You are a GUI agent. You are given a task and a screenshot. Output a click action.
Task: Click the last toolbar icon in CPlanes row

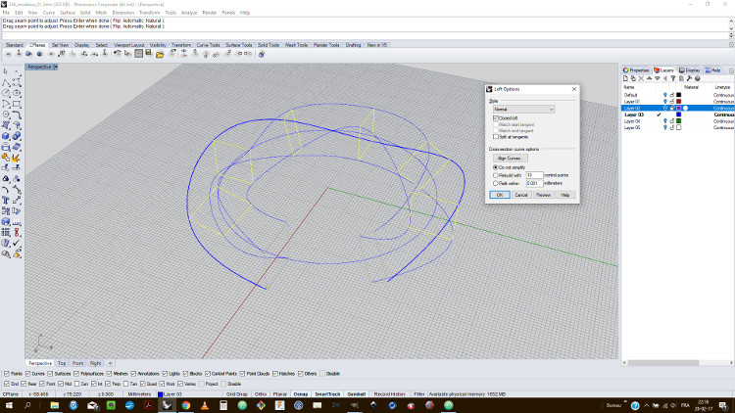pyautogui.click(x=261, y=55)
